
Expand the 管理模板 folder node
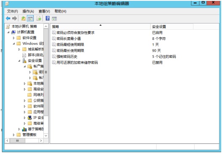[x=14, y=135]
